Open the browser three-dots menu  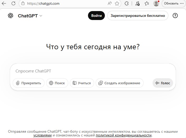[182, 3]
